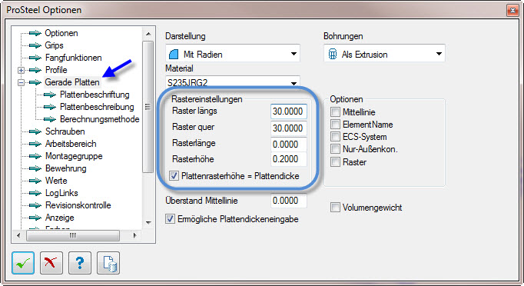Screen dimensions: 524x286
Task: Toggle Mittellinie option checkbox
Action: (335, 111)
